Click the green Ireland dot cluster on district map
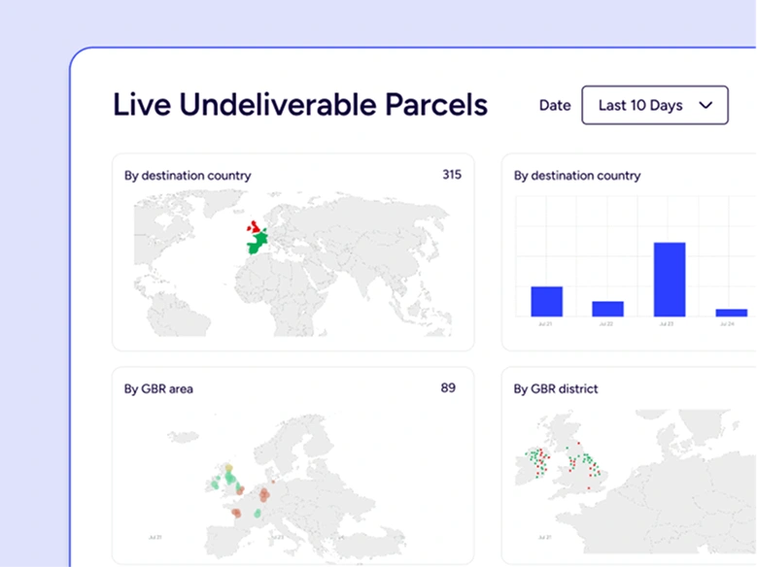This screenshot has width=757, height=567. pos(536,461)
